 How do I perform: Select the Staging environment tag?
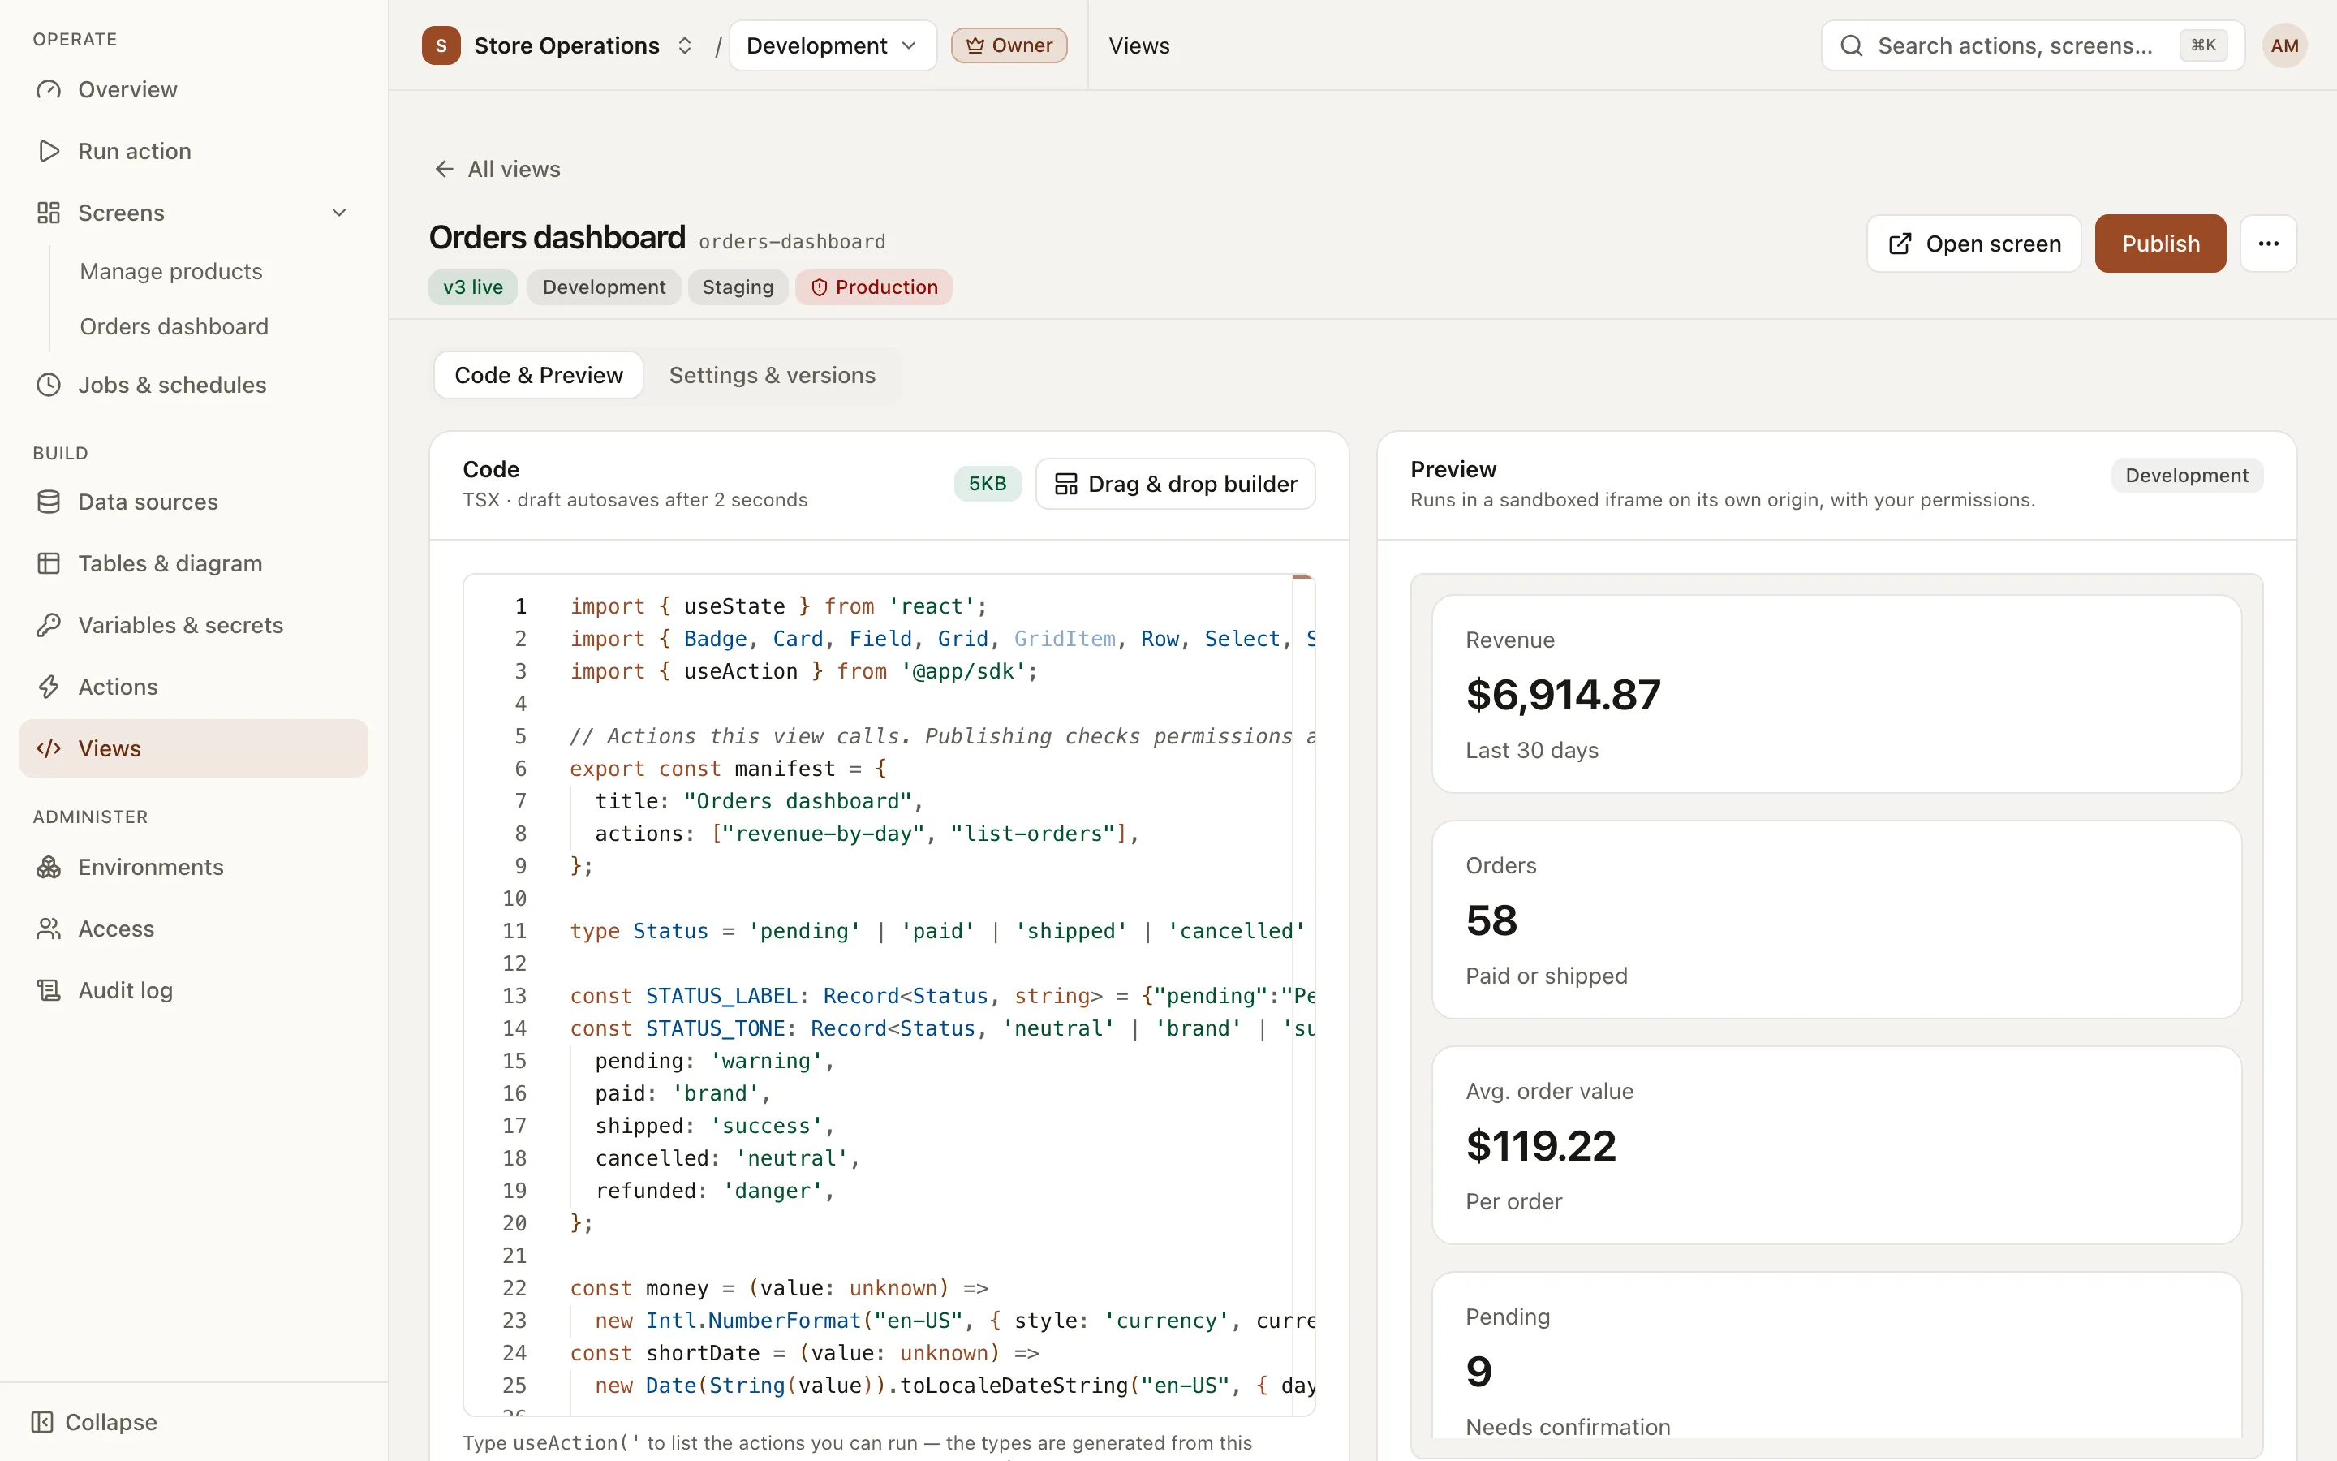click(x=738, y=287)
